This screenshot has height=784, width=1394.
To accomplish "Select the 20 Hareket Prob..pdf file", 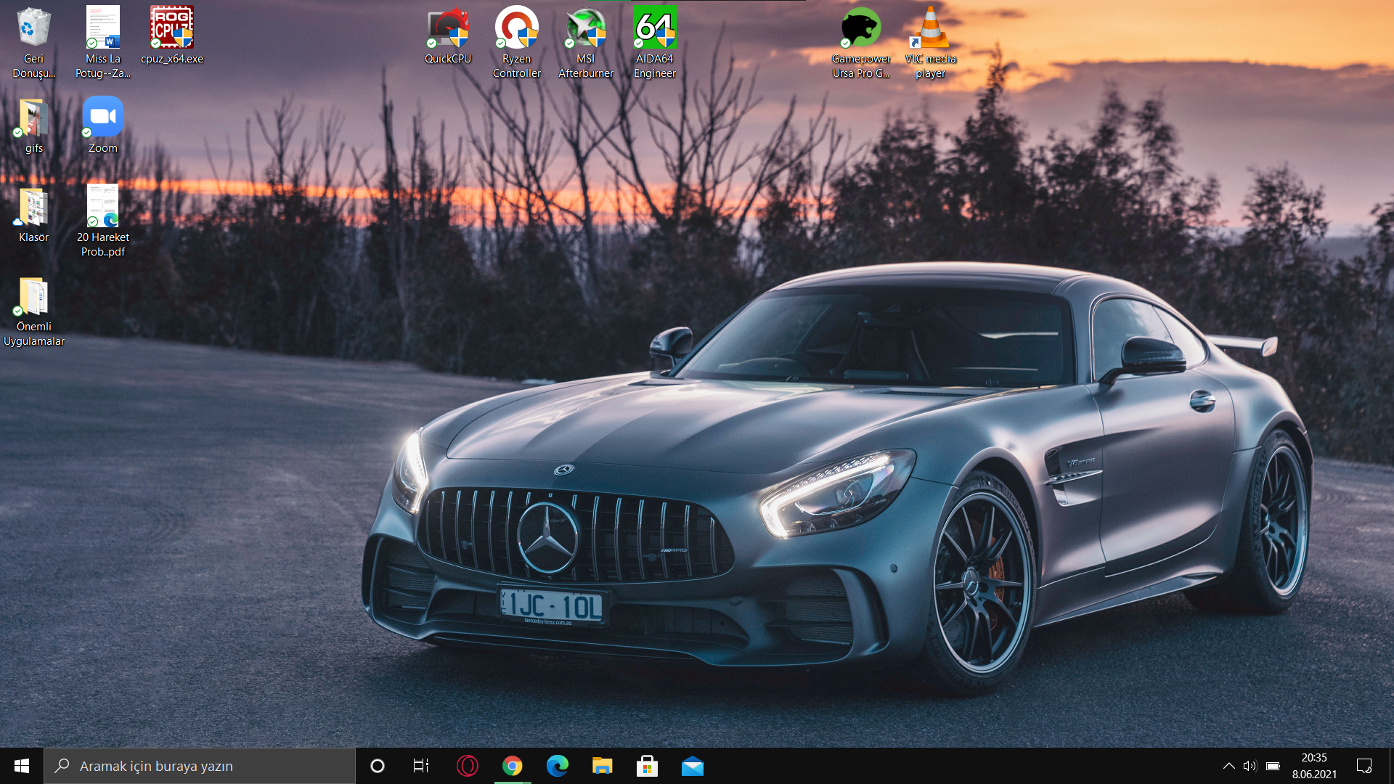I will pos(103,221).
